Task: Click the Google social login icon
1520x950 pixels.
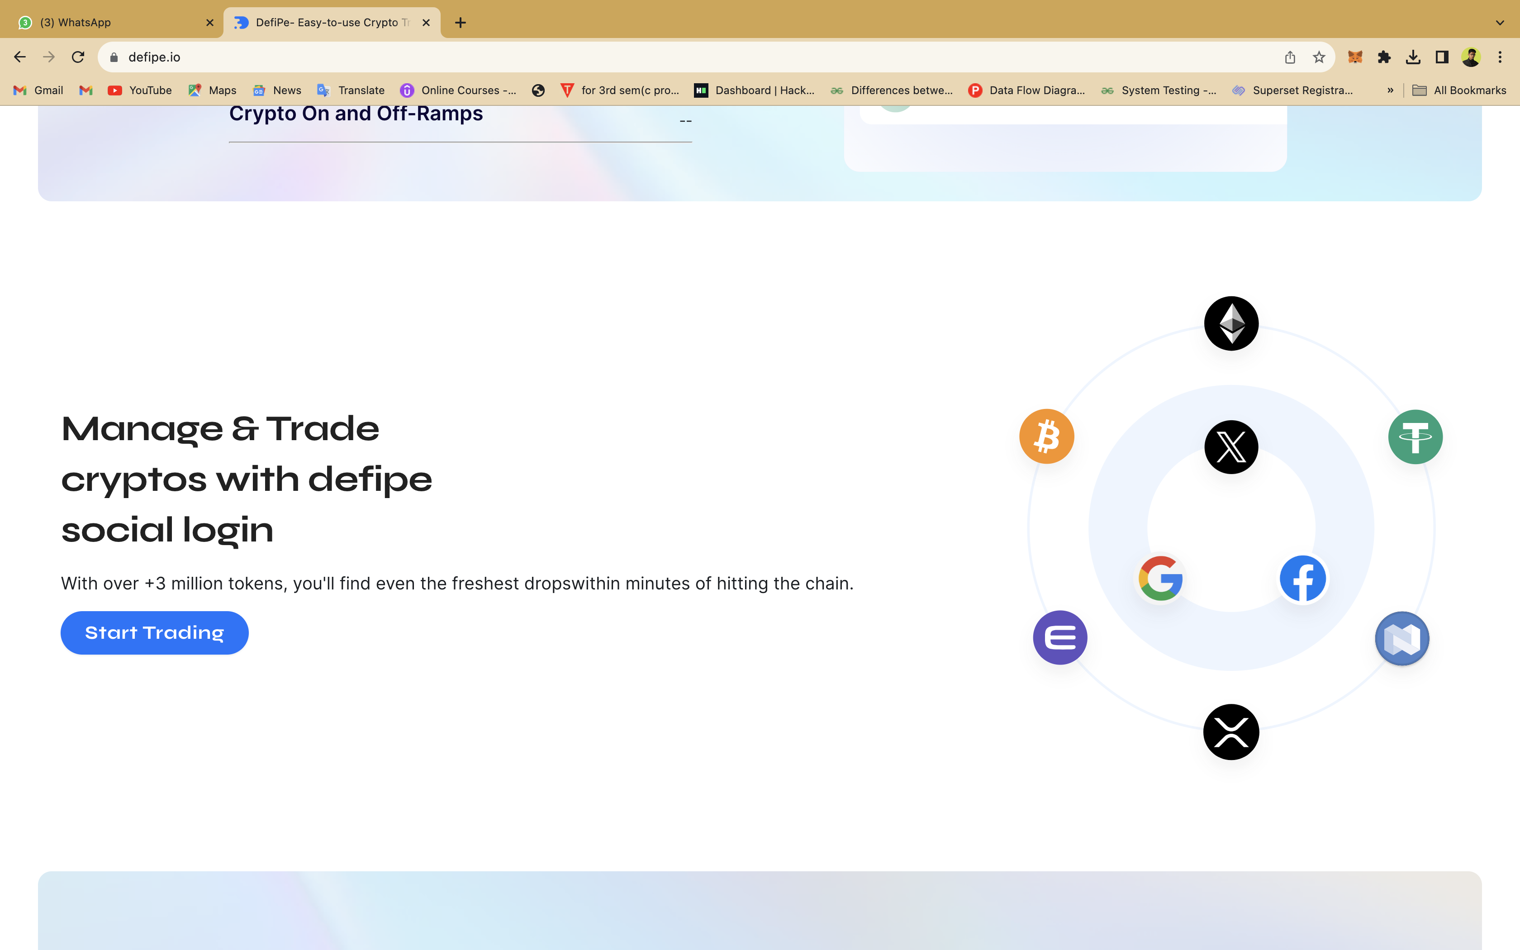Action: (1161, 578)
